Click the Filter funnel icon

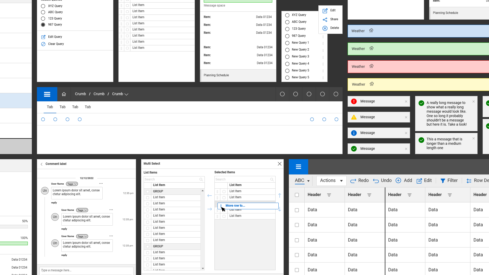pyautogui.click(x=443, y=181)
